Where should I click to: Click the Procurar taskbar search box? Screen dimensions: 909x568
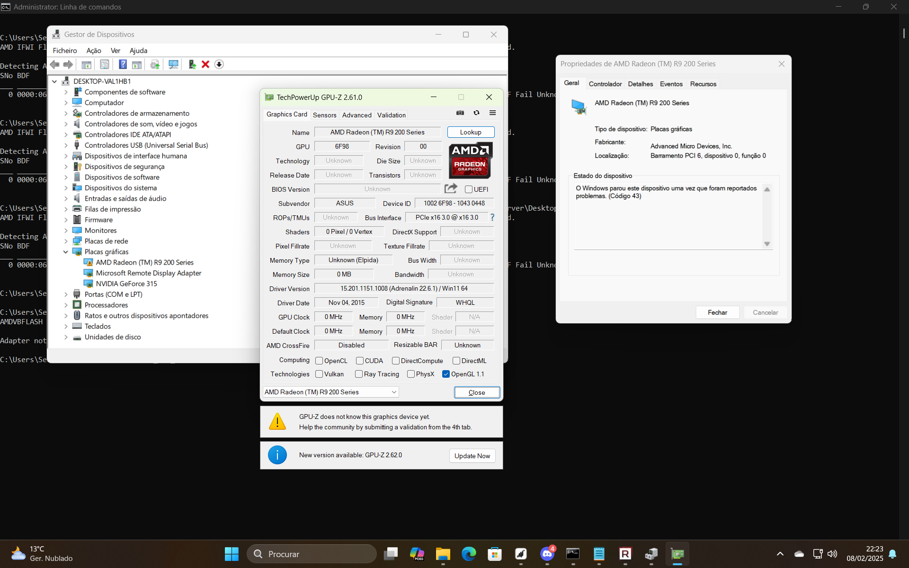pos(312,554)
